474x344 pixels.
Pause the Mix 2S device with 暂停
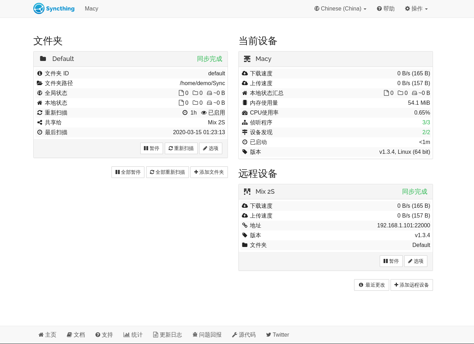click(391, 261)
